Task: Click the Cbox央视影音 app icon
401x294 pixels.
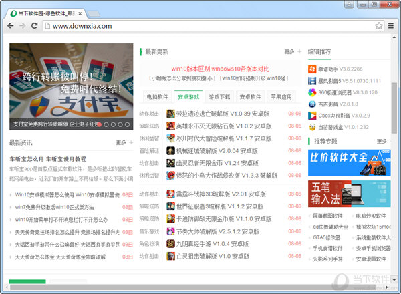Action: [x=312, y=115]
